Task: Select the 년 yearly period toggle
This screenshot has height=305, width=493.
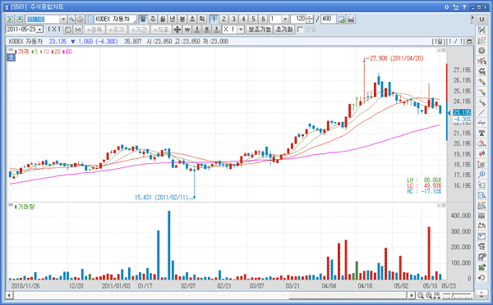Action: pyautogui.click(x=173, y=19)
